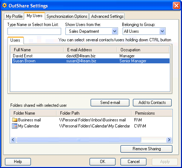The image size is (182, 168).
Task: Click the Permissions column header
Action: pos(152,113)
